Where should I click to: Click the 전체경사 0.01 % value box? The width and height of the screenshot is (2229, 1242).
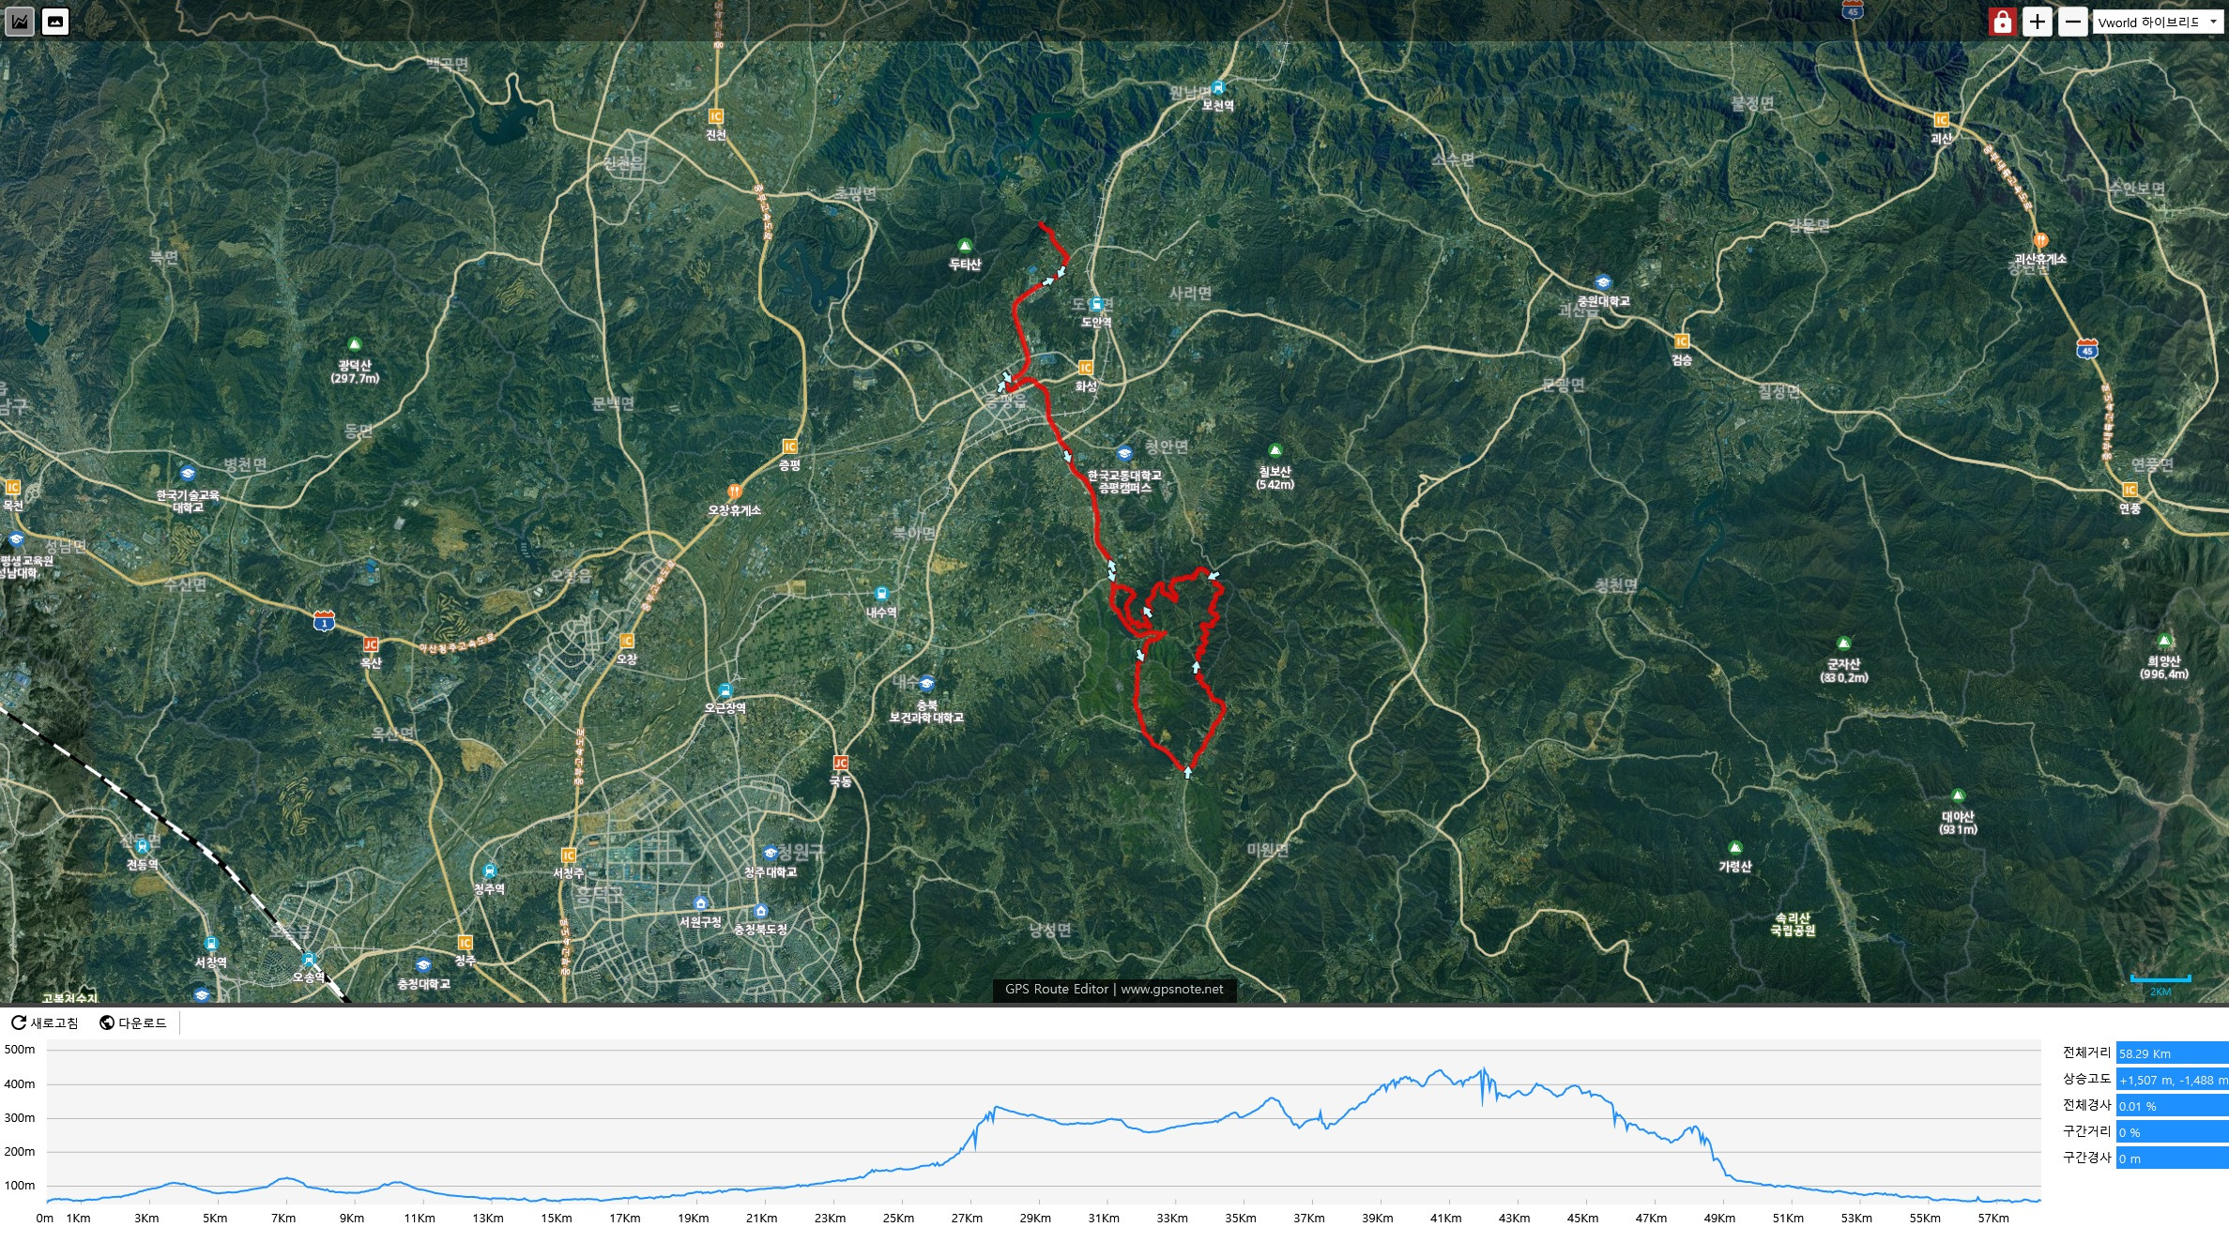tap(2171, 1106)
